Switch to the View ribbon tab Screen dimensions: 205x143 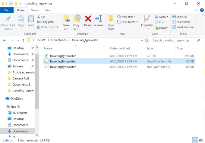[x=48, y=10]
